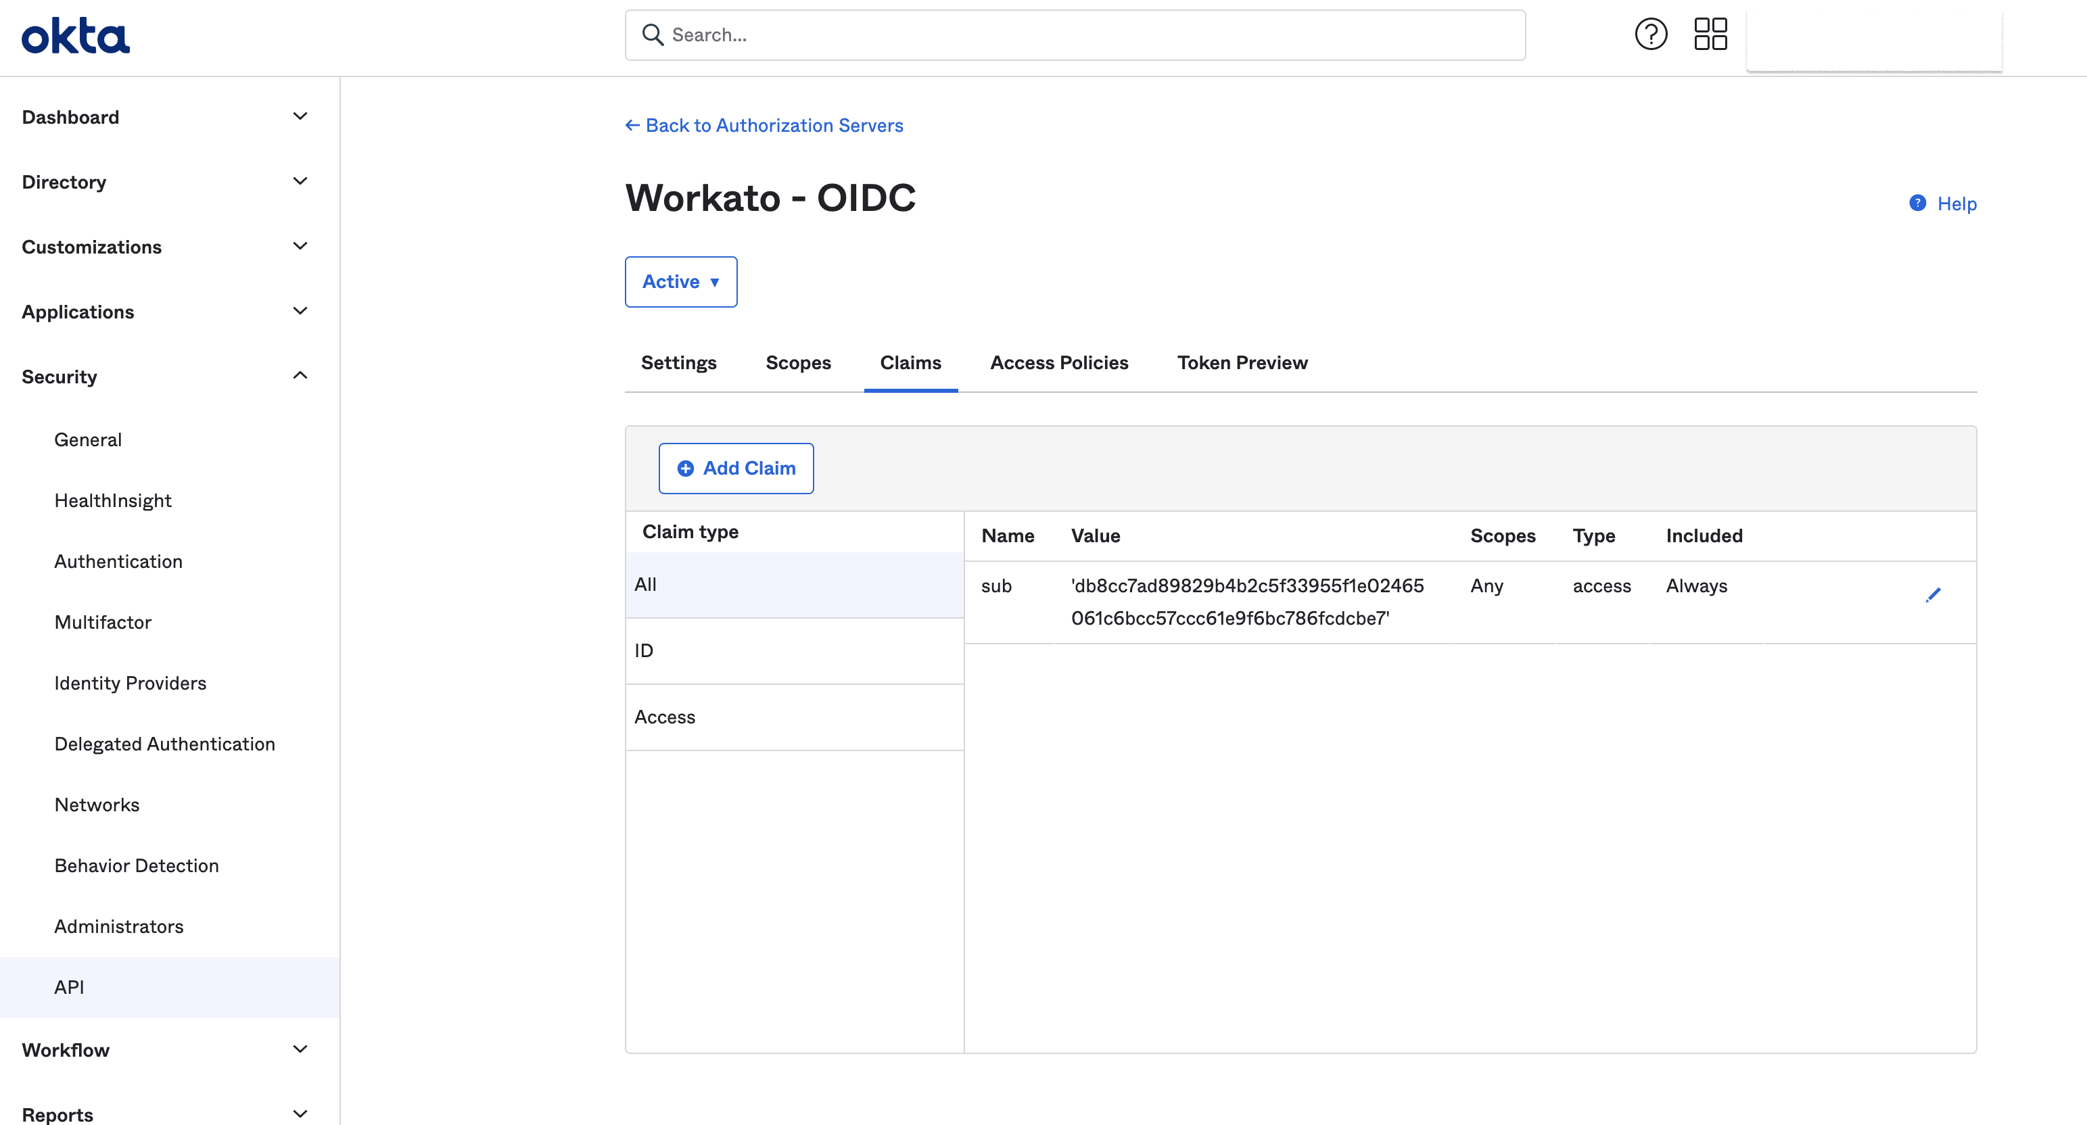Open General under Security

87,440
